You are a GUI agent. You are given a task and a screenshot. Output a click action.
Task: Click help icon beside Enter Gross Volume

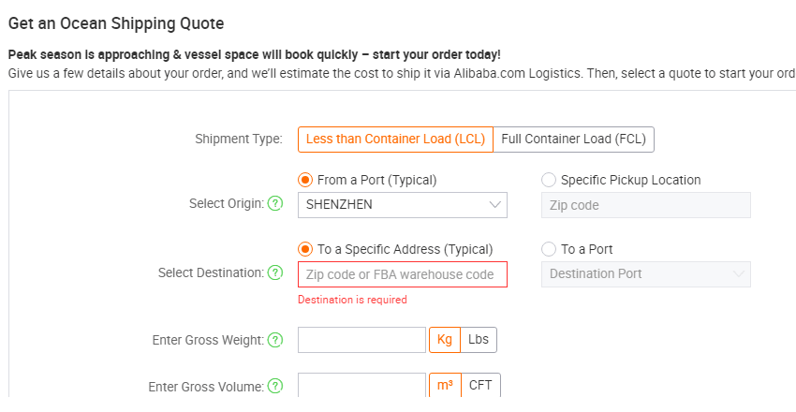(275, 387)
